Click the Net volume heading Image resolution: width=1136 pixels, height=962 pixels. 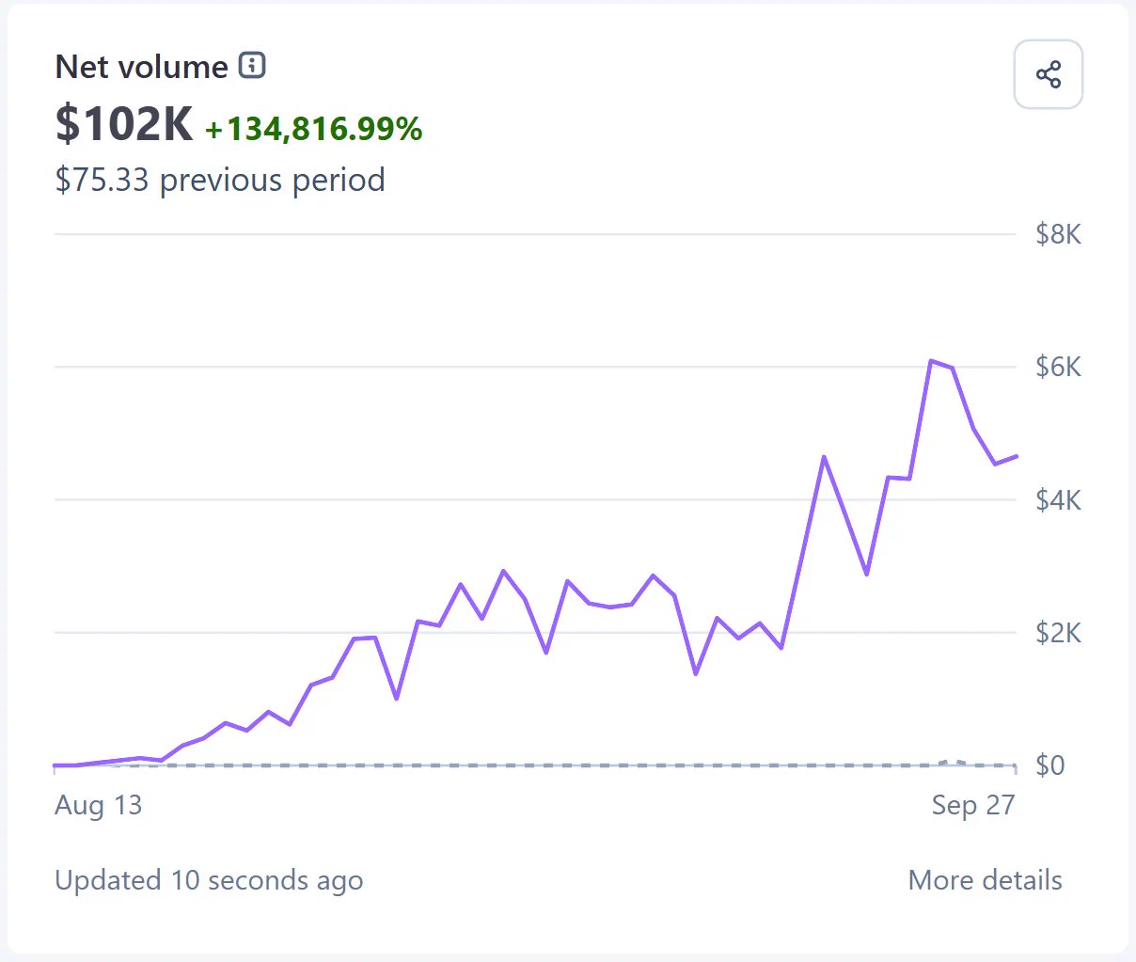142,67
